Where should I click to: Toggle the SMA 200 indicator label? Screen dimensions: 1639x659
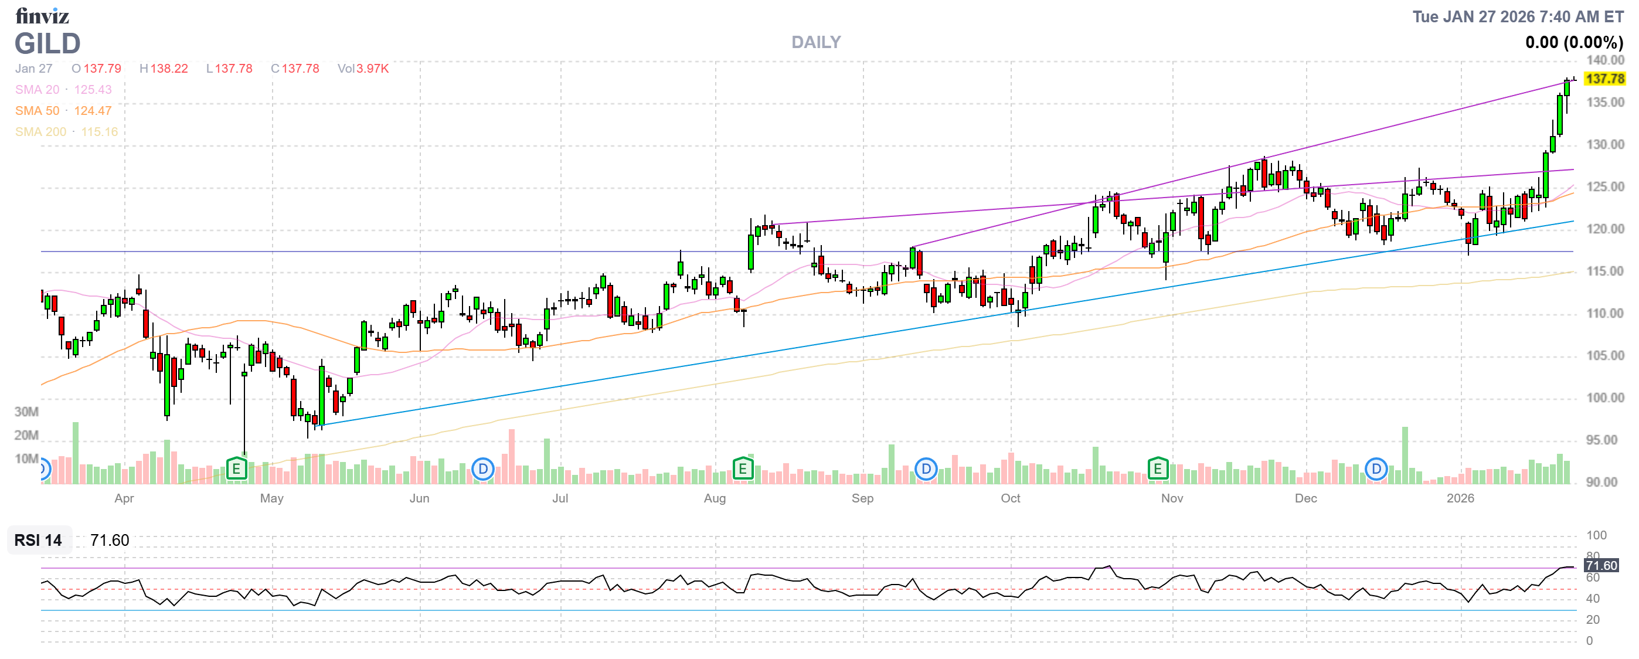point(40,132)
